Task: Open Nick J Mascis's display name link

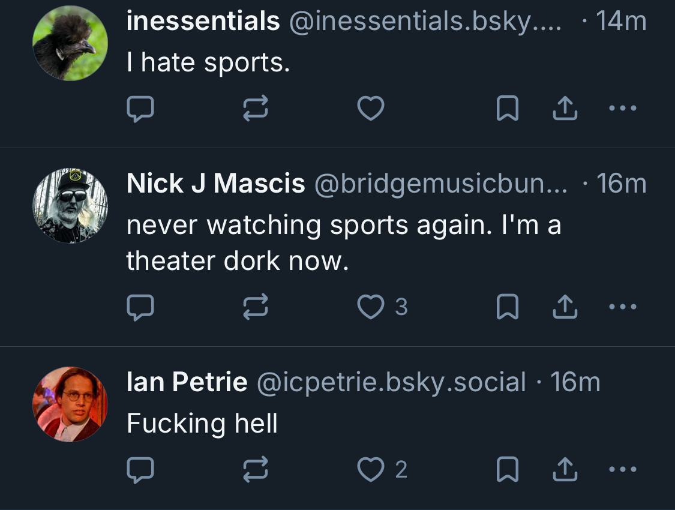Action: tap(215, 184)
